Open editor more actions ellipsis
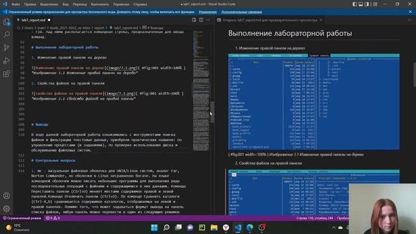The width and height of the screenshot is (416, 234). point(208,20)
